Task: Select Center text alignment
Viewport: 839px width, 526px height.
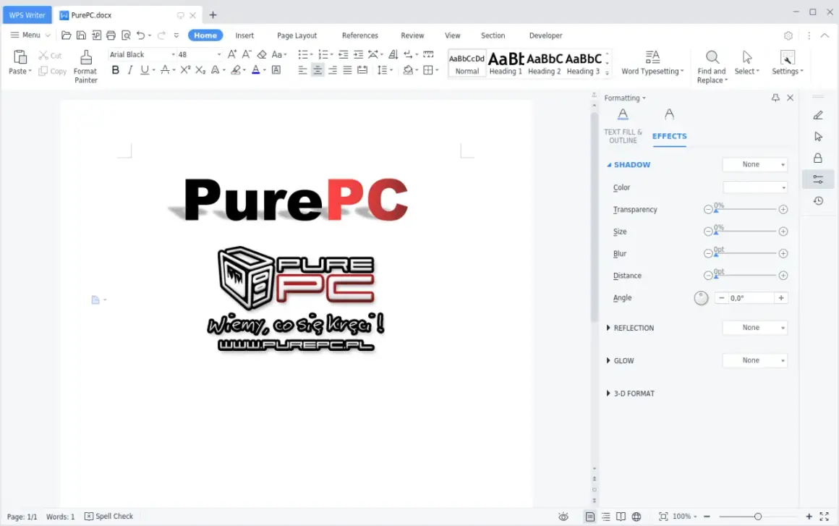Action: (x=318, y=70)
